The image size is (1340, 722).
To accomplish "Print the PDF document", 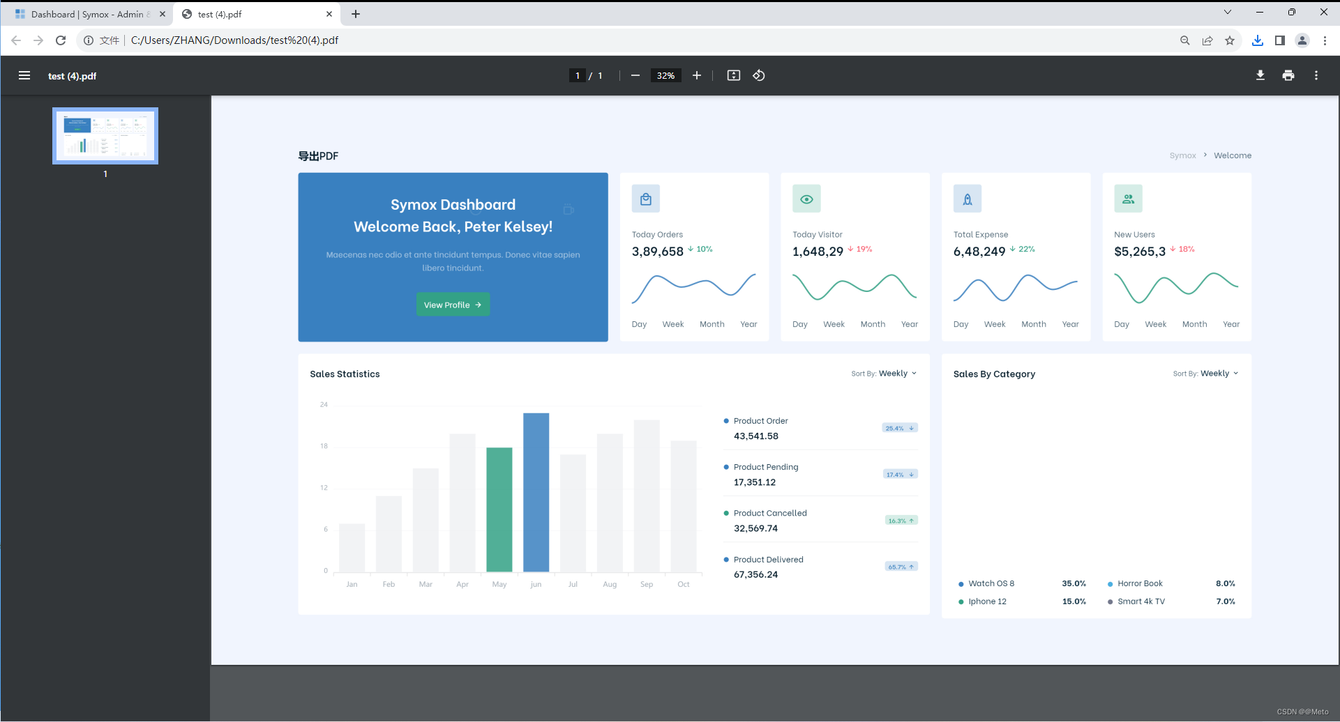I will [x=1288, y=75].
